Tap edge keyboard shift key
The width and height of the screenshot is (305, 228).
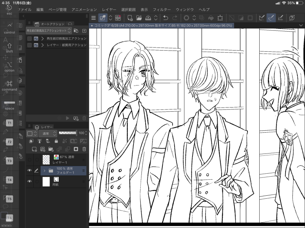pos(9,48)
